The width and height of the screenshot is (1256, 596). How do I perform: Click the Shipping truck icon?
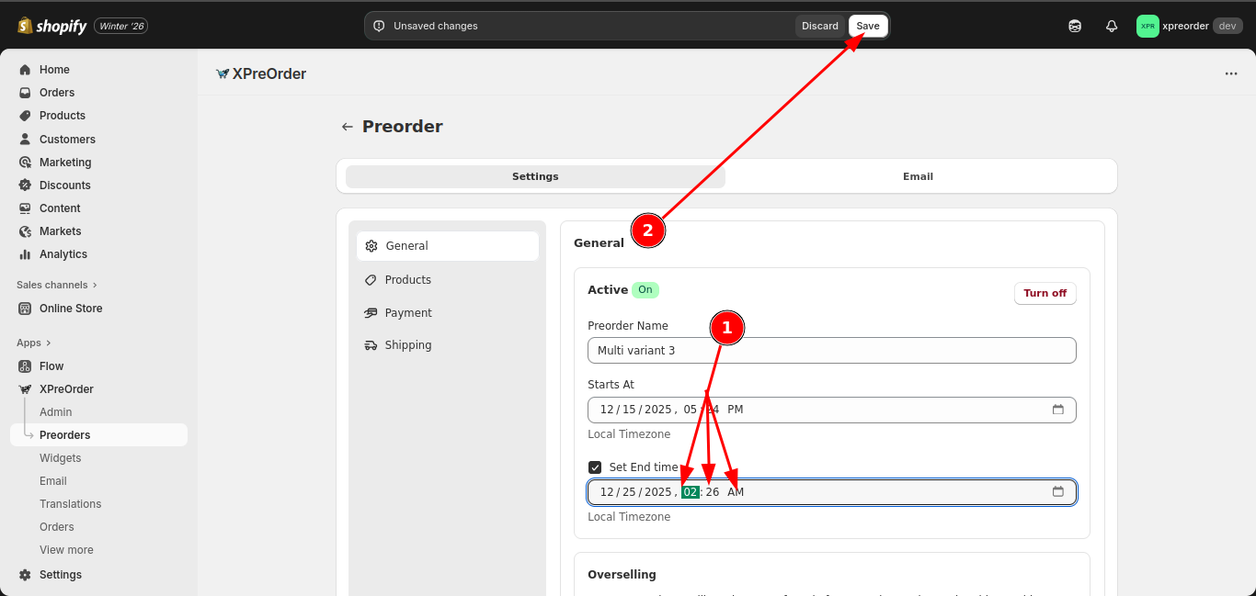(371, 345)
